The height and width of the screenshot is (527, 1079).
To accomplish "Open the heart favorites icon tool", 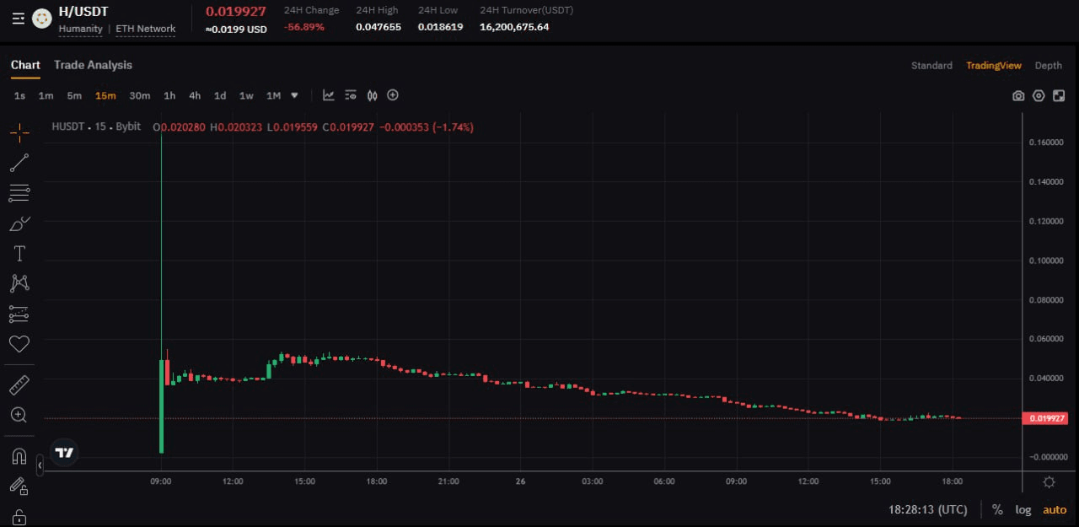I will point(19,344).
